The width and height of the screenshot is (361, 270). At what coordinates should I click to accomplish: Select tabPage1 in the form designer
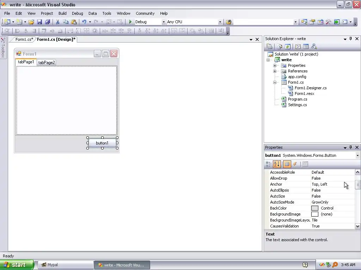(26, 62)
